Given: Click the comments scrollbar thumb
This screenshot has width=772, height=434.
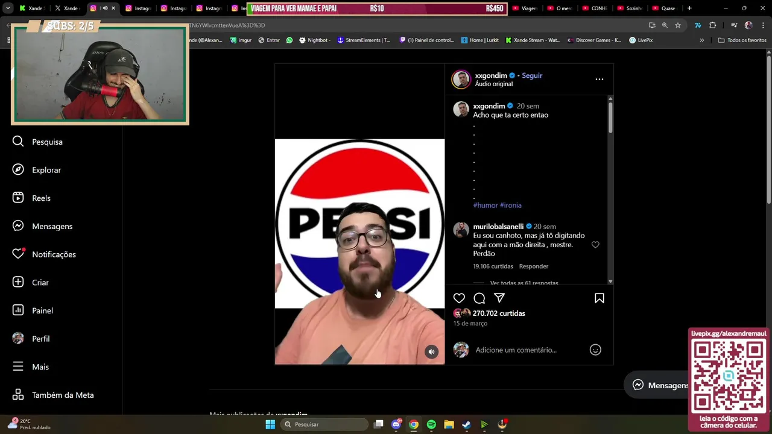Looking at the screenshot, I should [610, 118].
